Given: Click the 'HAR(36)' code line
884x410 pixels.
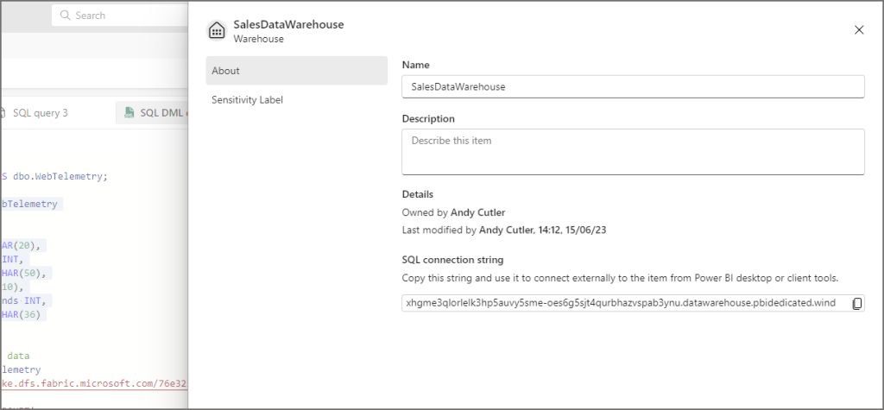Looking at the screenshot, I should pos(22,315).
